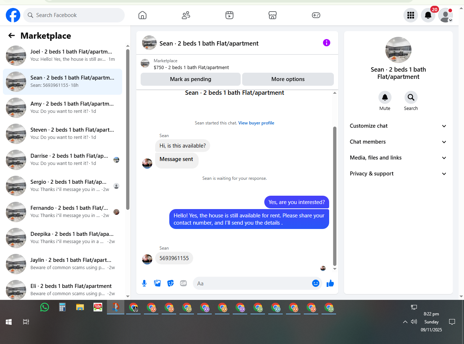Open the Windows Start menu
The width and height of the screenshot is (464, 344).
click(x=9, y=322)
